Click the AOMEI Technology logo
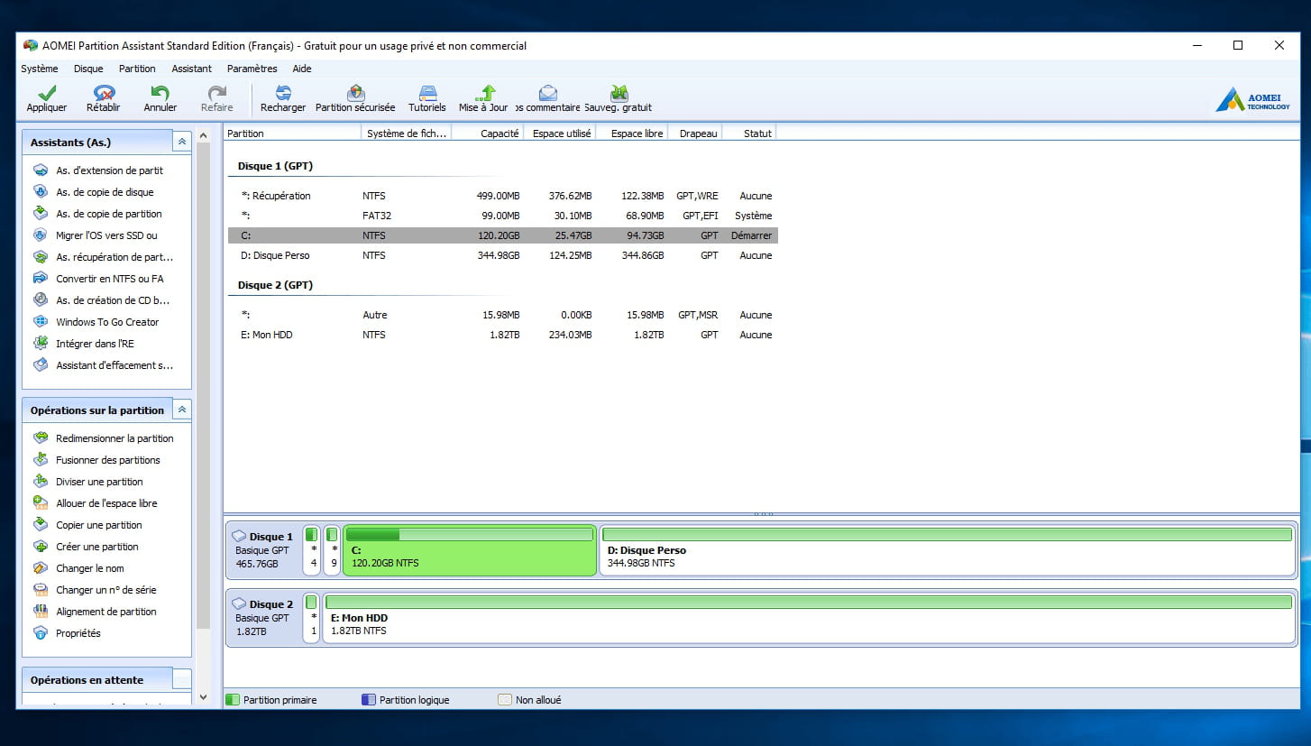 1252,99
